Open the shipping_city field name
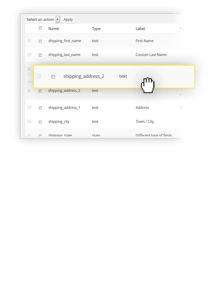The image size is (211, 289). [x=59, y=122]
